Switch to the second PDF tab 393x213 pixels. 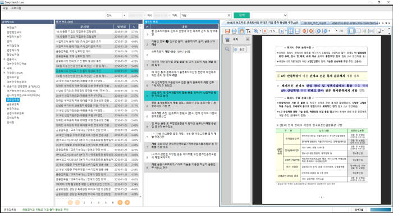314,23
